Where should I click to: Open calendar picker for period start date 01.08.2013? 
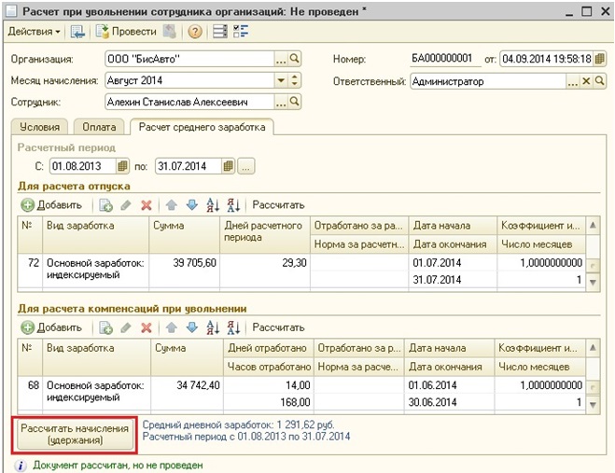pos(122,166)
